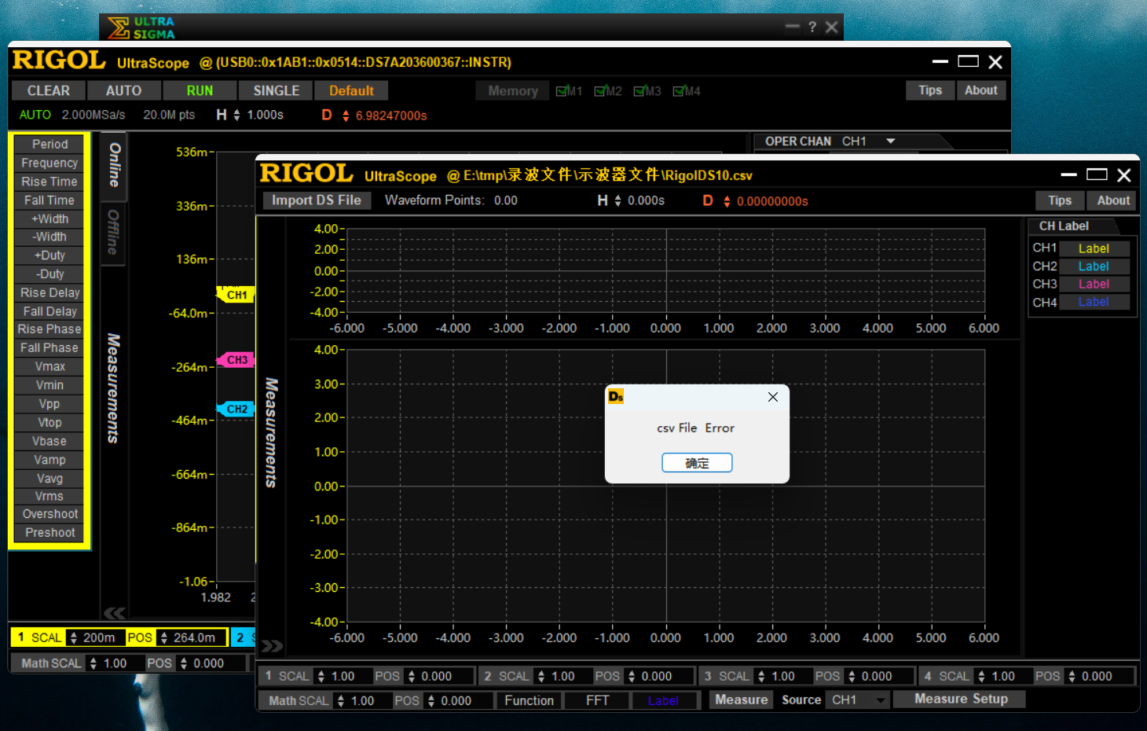Image resolution: width=1147 pixels, height=731 pixels.
Task: Click the Import DS File button
Action: click(316, 200)
